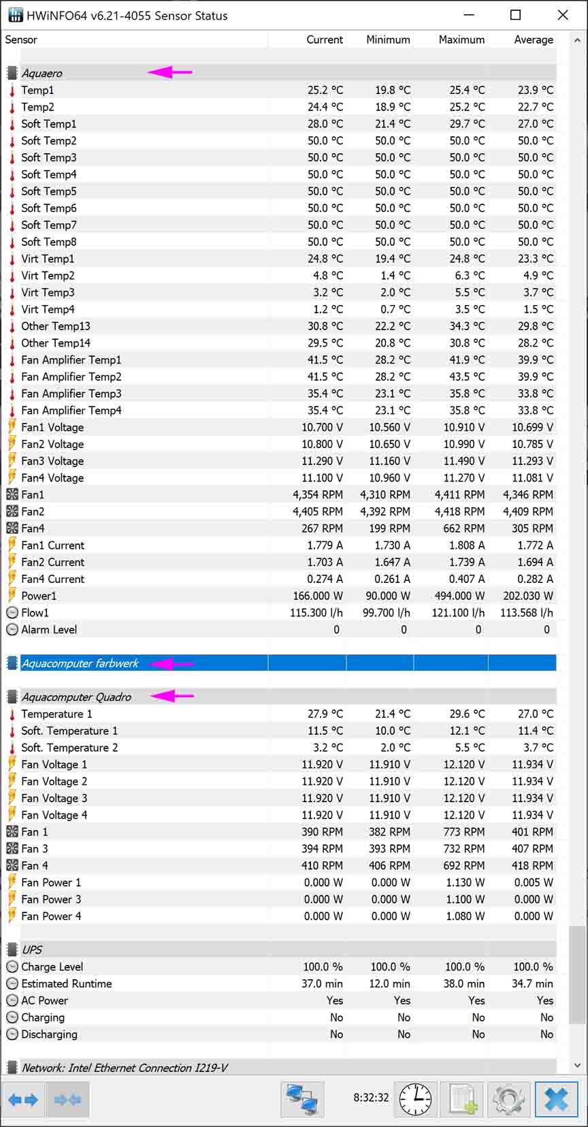Viewport: 588px width, 1127px height.
Task: Click the Current column header
Action: pos(324,39)
